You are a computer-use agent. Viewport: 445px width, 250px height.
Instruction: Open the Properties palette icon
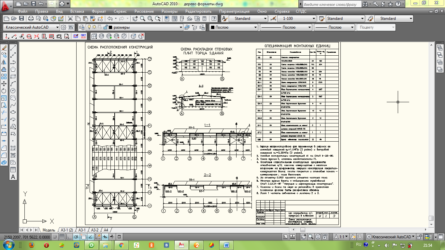pyautogui.click(x=166, y=19)
